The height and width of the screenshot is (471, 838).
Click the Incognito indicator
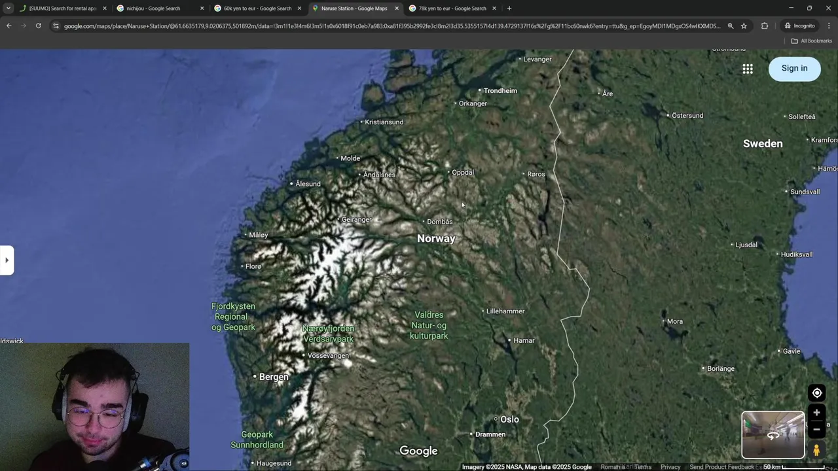(x=799, y=26)
